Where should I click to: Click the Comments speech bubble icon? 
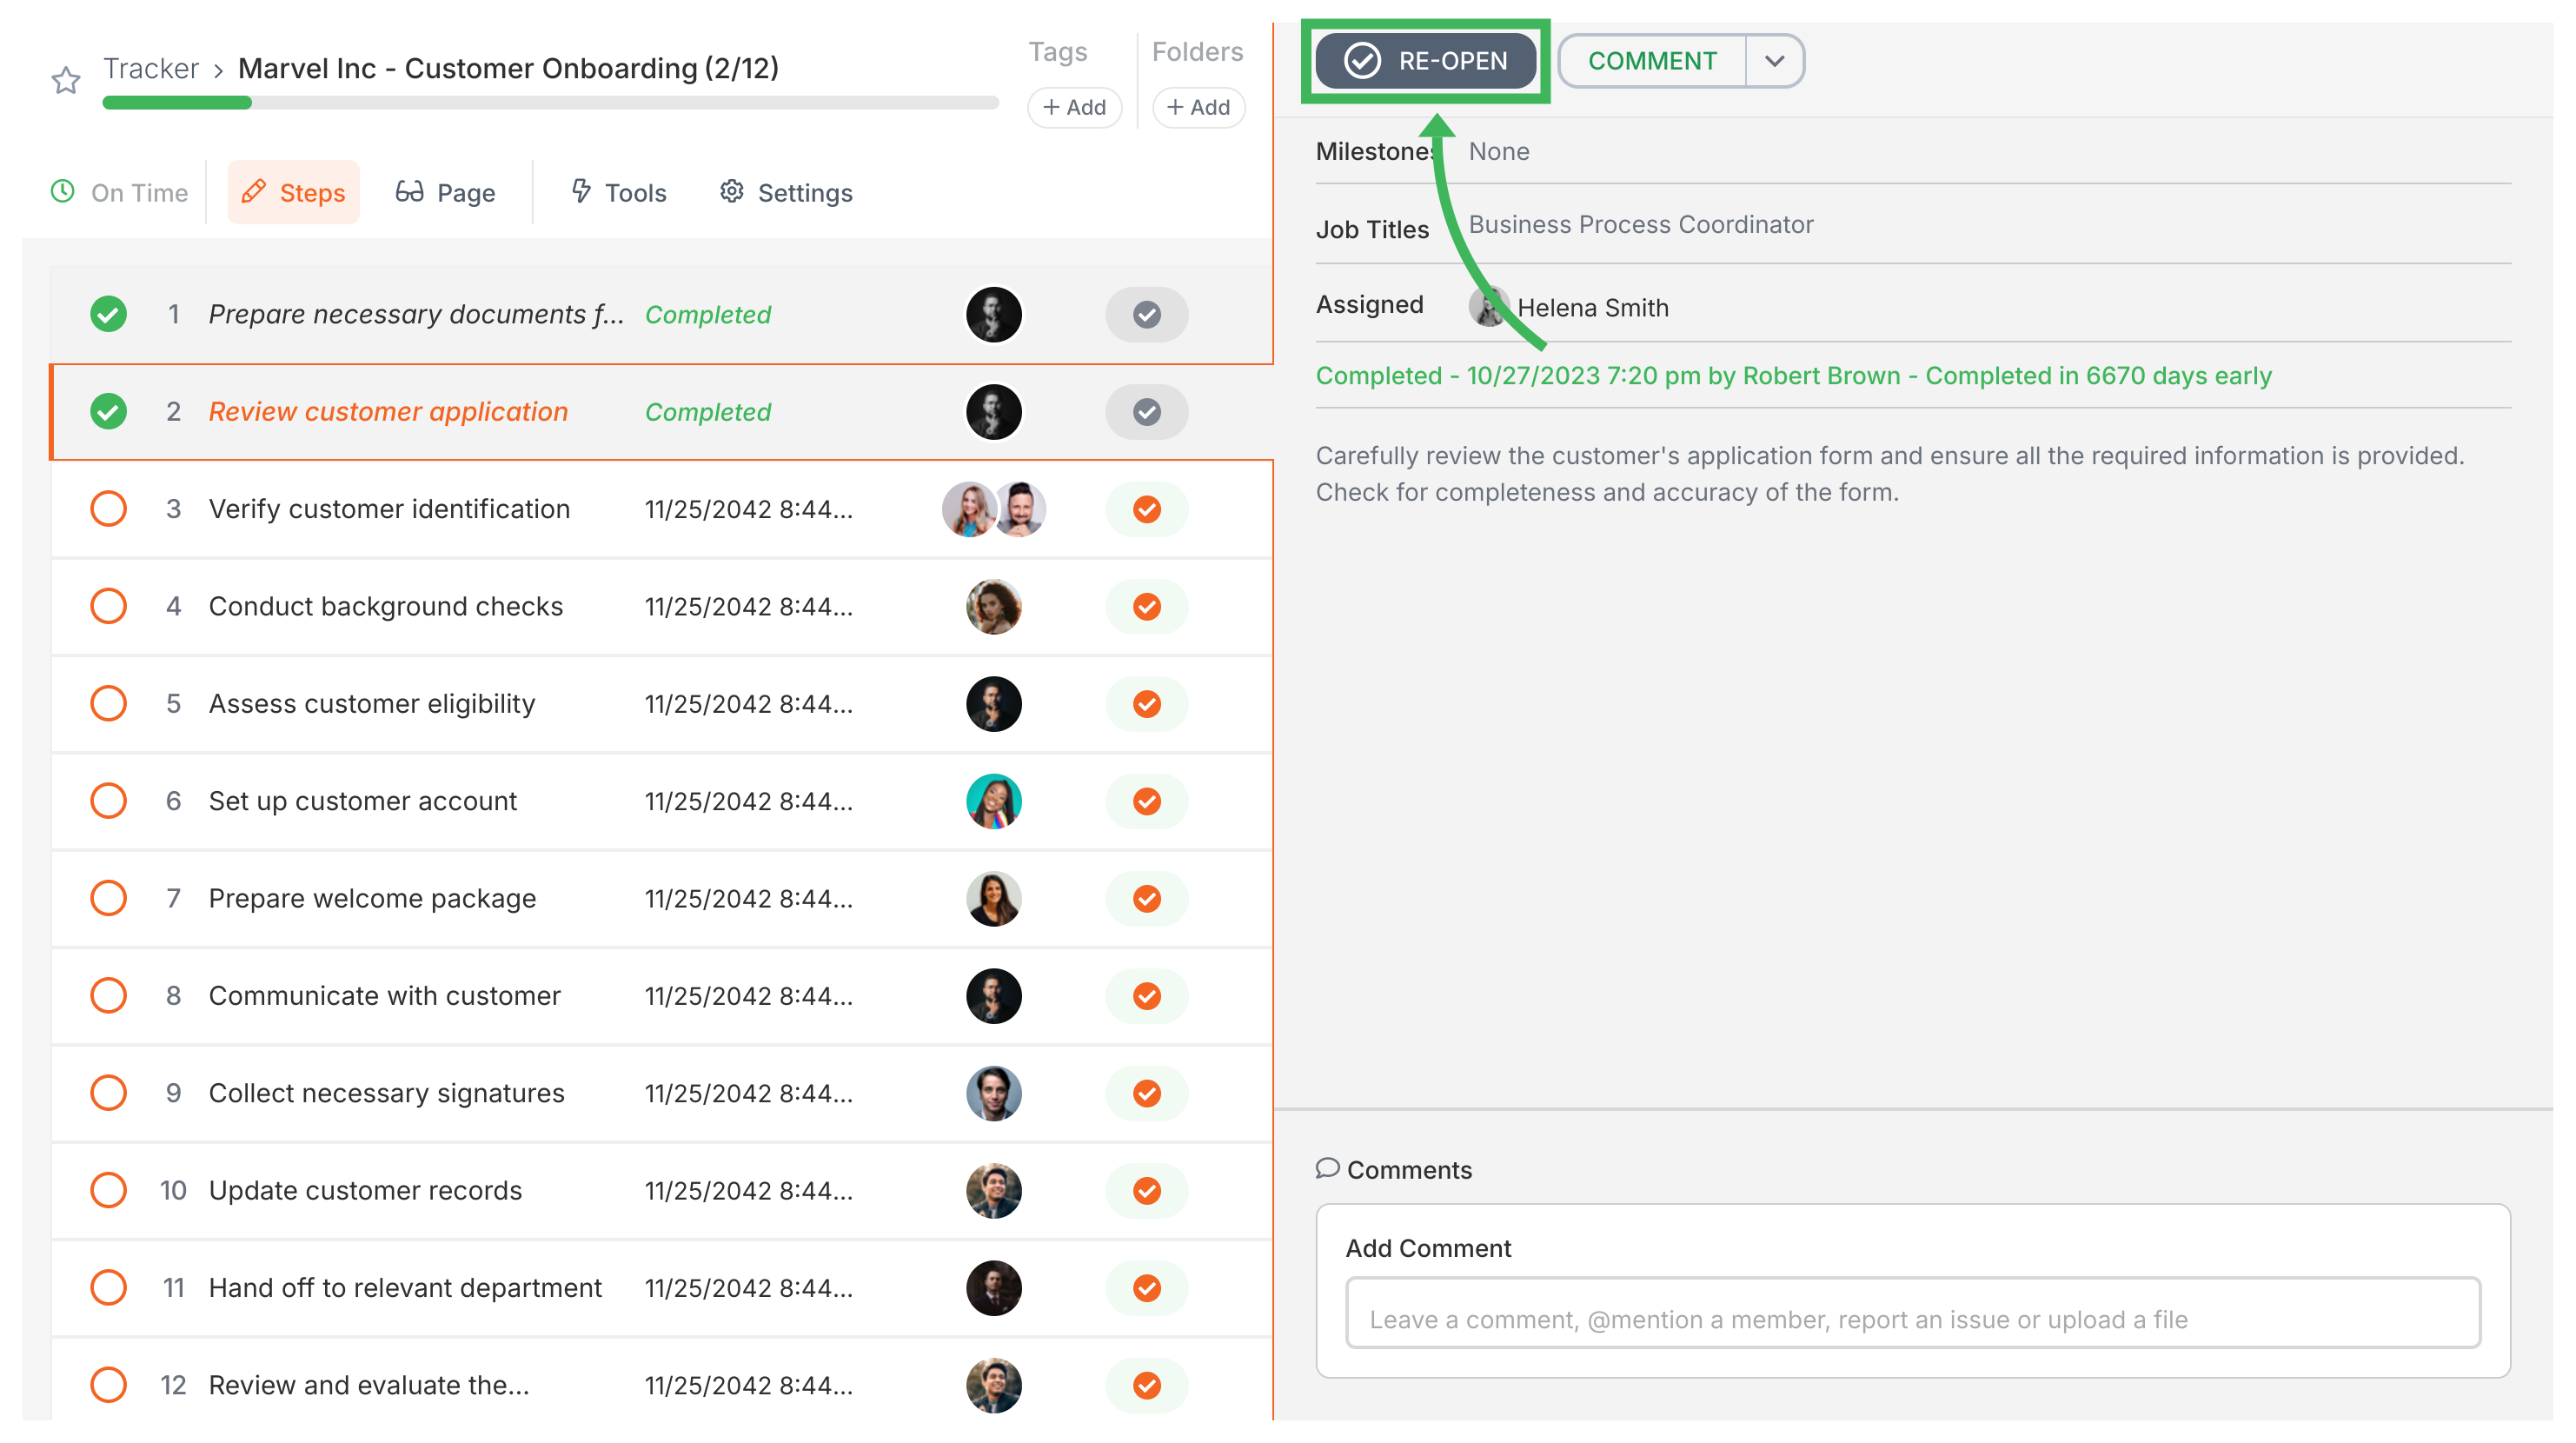click(1328, 1169)
